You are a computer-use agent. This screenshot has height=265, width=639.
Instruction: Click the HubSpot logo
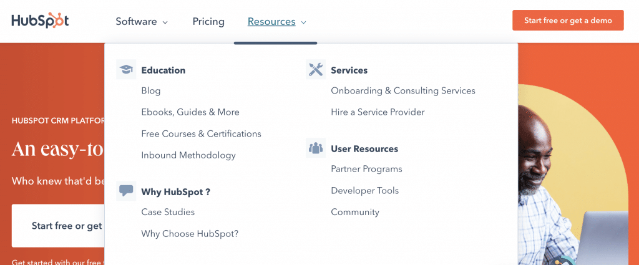pyautogui.click(x=40, y=21)
